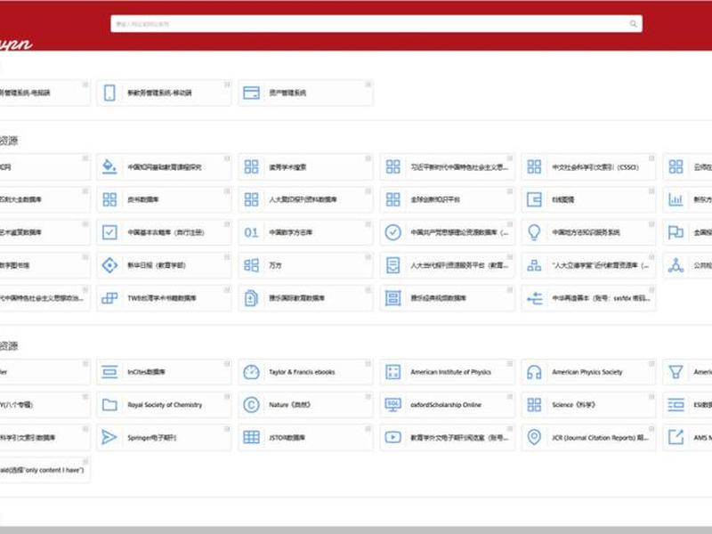This screenshot has height=534, width=712.
Task: Click corner pin icon on 万方 card
Action: pyautogui.click(x=368, y=257)
